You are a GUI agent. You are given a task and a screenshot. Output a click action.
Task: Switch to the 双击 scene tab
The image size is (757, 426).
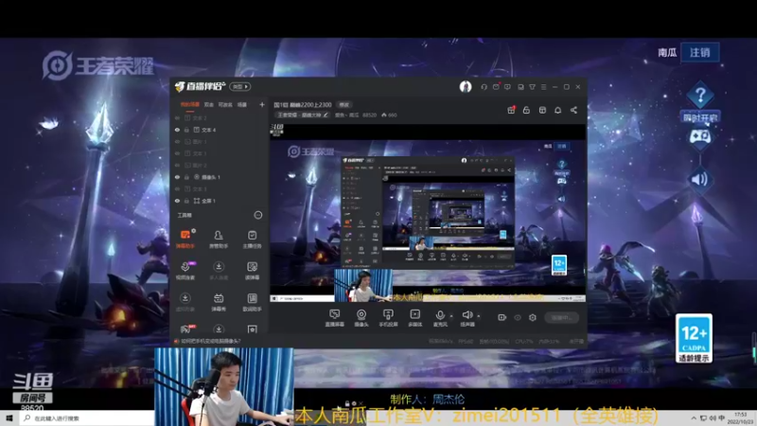click(208, 104)
